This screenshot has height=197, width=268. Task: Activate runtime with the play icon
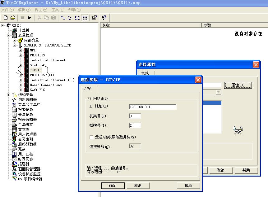tap(30, 18)
